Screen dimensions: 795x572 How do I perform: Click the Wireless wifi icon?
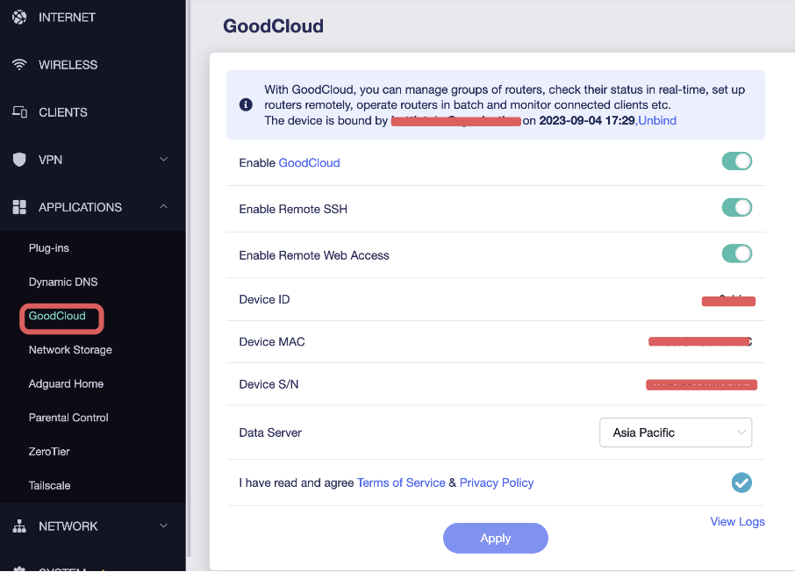pyautogui.click(x=19, y=65)
